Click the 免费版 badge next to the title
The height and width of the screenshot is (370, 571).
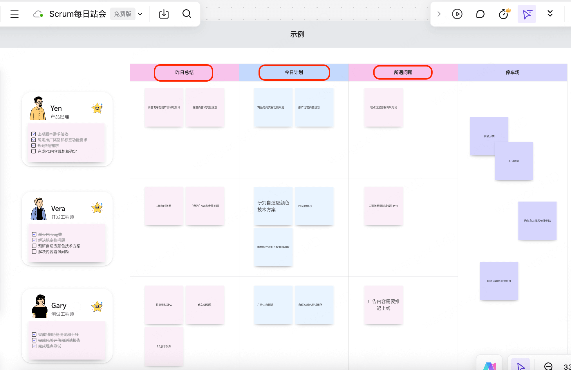pos(122,14)
